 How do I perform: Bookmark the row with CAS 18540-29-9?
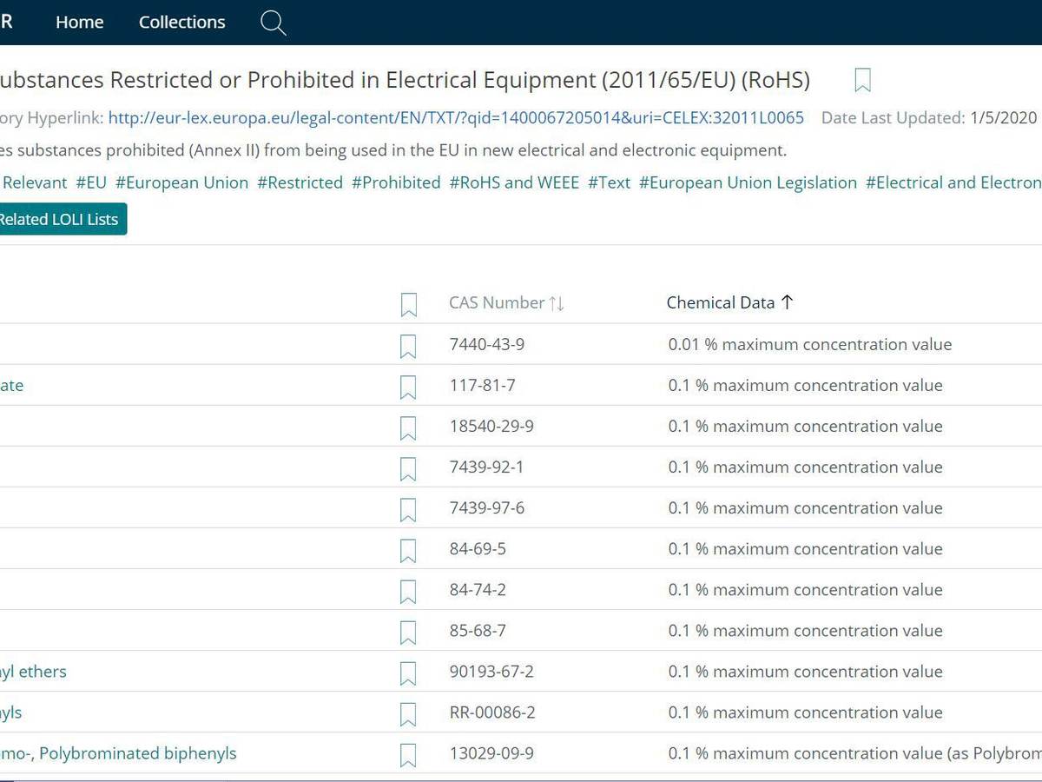point(408,427)
